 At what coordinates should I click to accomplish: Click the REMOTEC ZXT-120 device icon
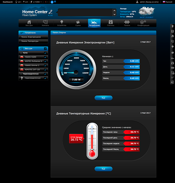(x=22, y=70)
